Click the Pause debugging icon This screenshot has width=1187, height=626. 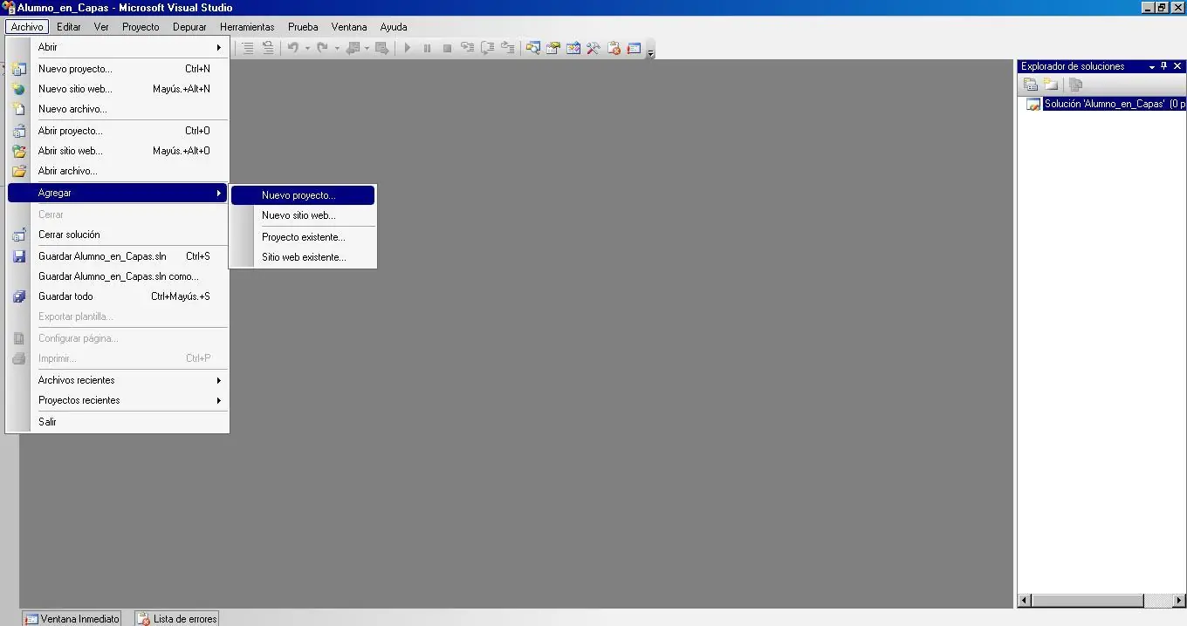pyautogui.click(x=427, y=48)
